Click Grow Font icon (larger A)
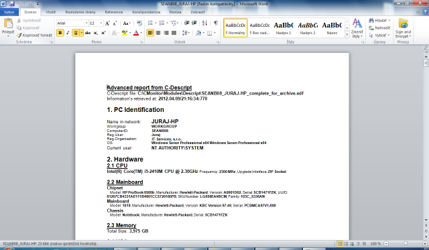This screenshot has height=250, width=429. pyautogui.click(x=107, y=23)
